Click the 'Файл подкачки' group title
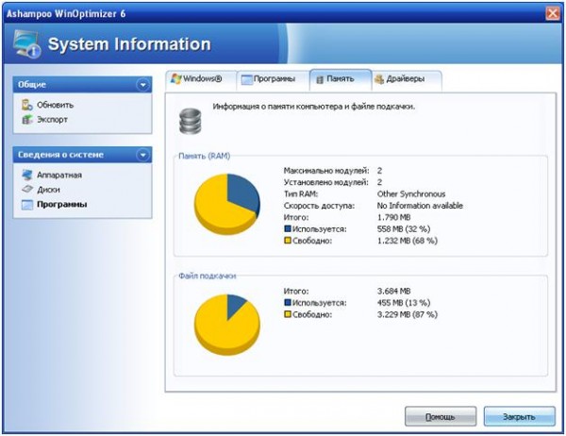566x436 pixels. click(208, 276)
